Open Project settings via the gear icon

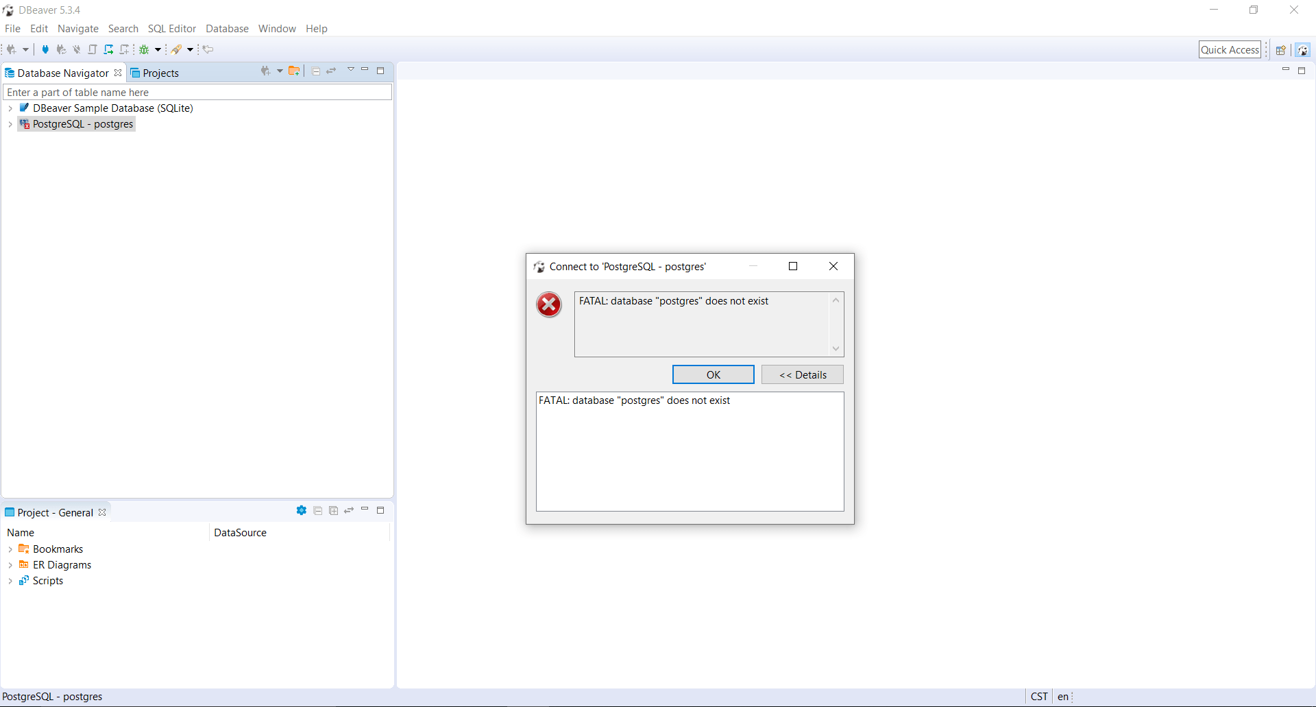coord(302,510)
